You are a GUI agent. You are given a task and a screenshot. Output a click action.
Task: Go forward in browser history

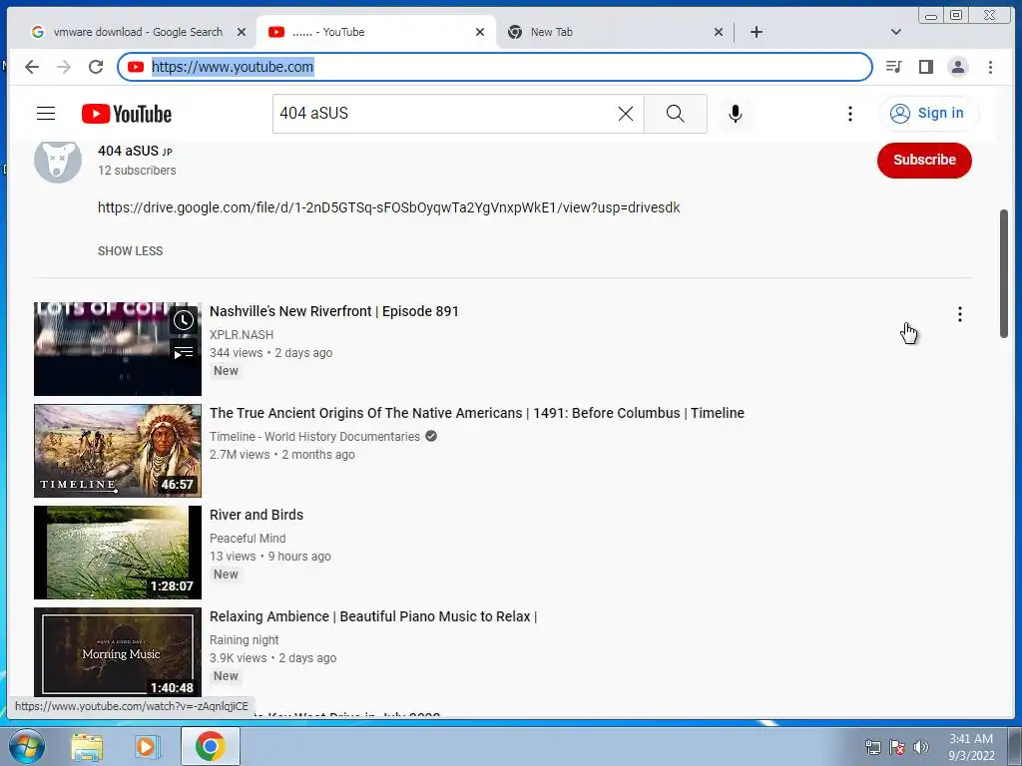(x=64, y=67)
